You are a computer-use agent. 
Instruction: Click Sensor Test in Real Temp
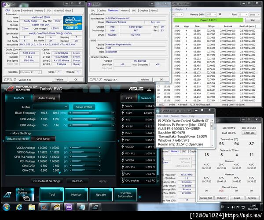(206, 198)
